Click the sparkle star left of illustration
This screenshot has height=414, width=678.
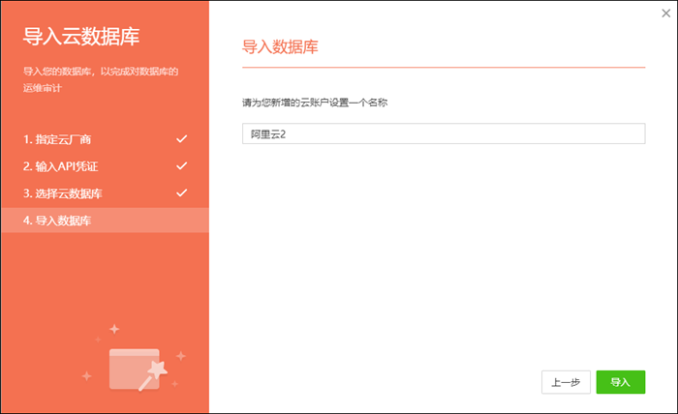(86, 375)
